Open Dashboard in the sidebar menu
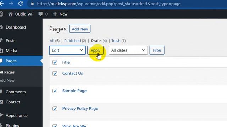 (16, 27)
